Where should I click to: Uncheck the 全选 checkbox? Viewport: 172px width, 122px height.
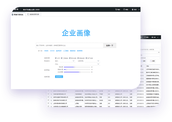click(x=56, y=58)
